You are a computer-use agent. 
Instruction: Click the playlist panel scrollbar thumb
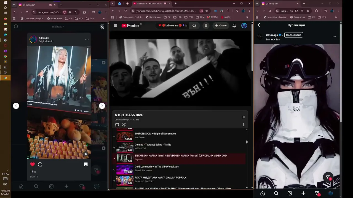click(x=247, y=142)
